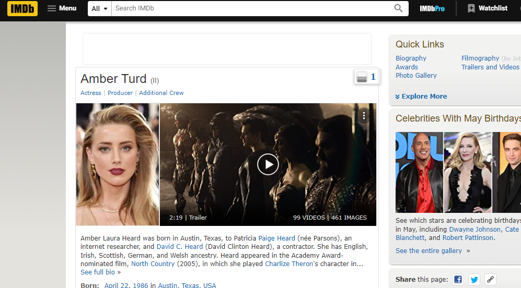The height and width of the screenshot is (288, 521).
Task: Open the hamburger Menu
Action: point(62,8)
